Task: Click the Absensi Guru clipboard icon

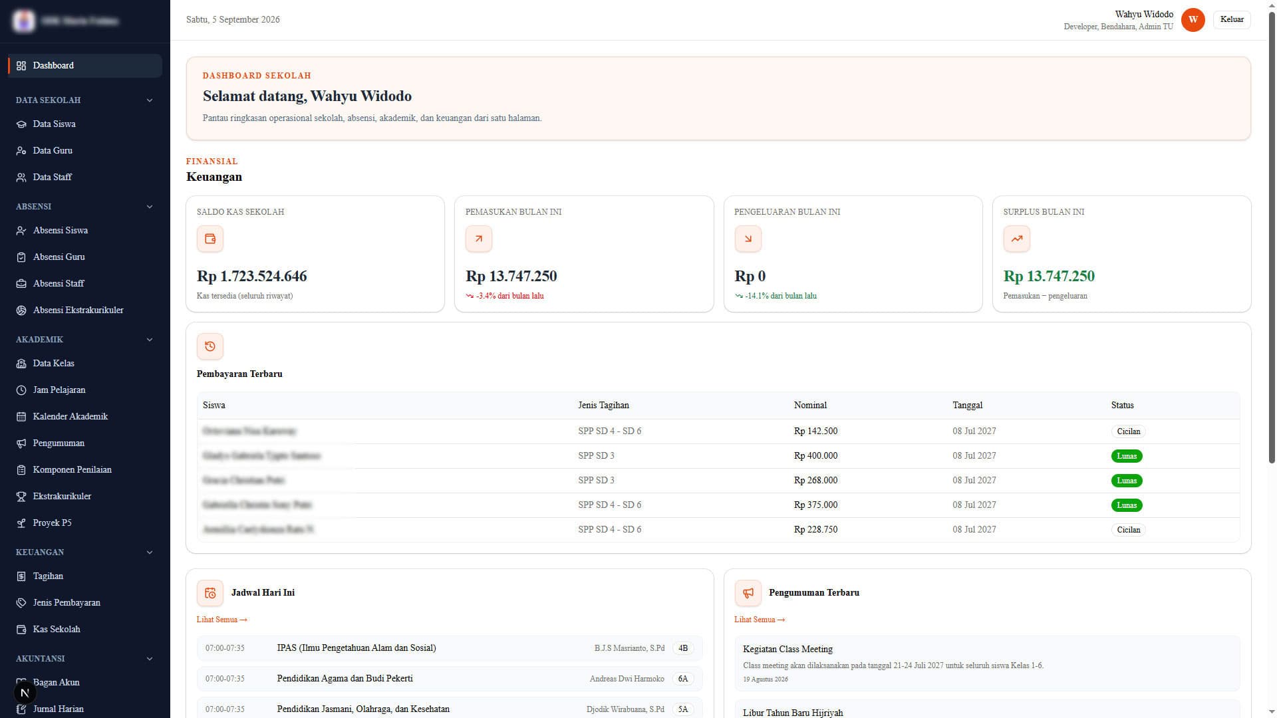Action: tap(21, 257)
